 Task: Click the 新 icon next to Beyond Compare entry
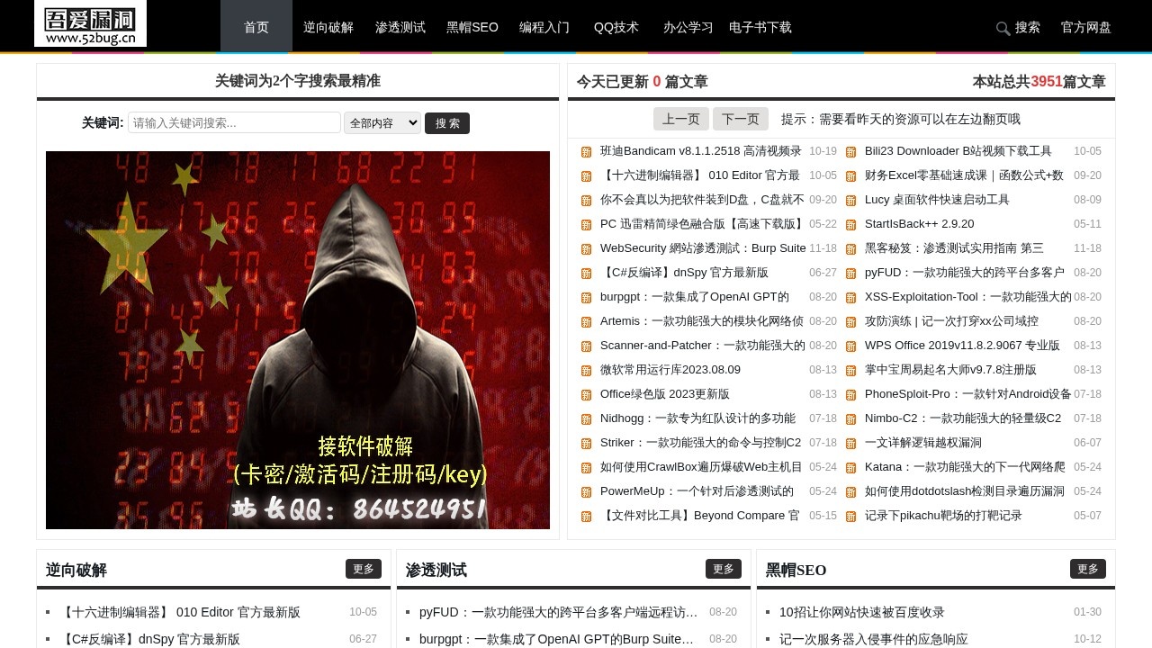point(585,516)
